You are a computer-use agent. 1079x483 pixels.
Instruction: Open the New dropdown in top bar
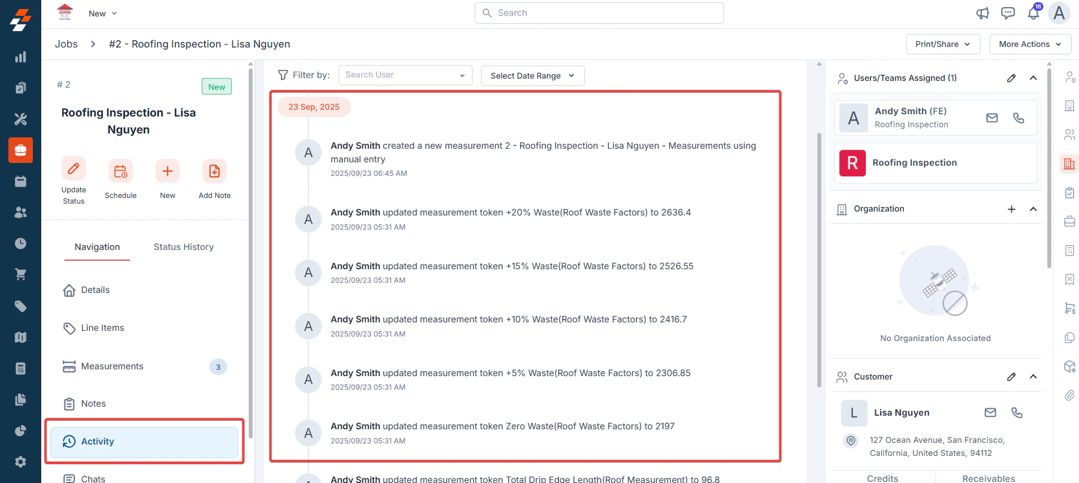click(103, 14)
